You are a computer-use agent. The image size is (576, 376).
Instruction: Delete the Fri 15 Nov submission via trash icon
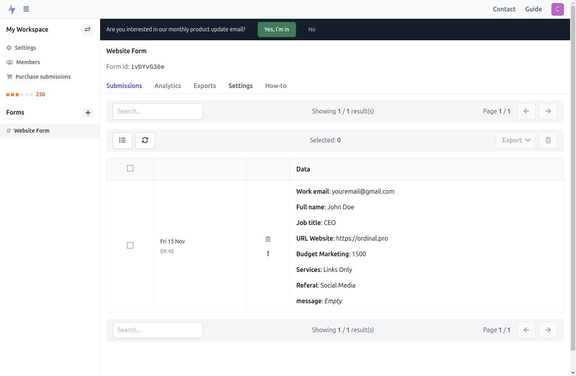268,239
